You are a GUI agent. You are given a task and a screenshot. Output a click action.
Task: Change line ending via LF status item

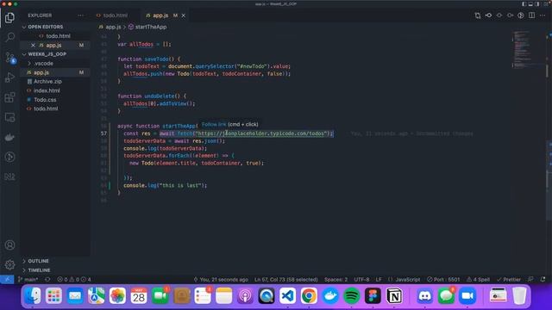click(x=379, y=279)
